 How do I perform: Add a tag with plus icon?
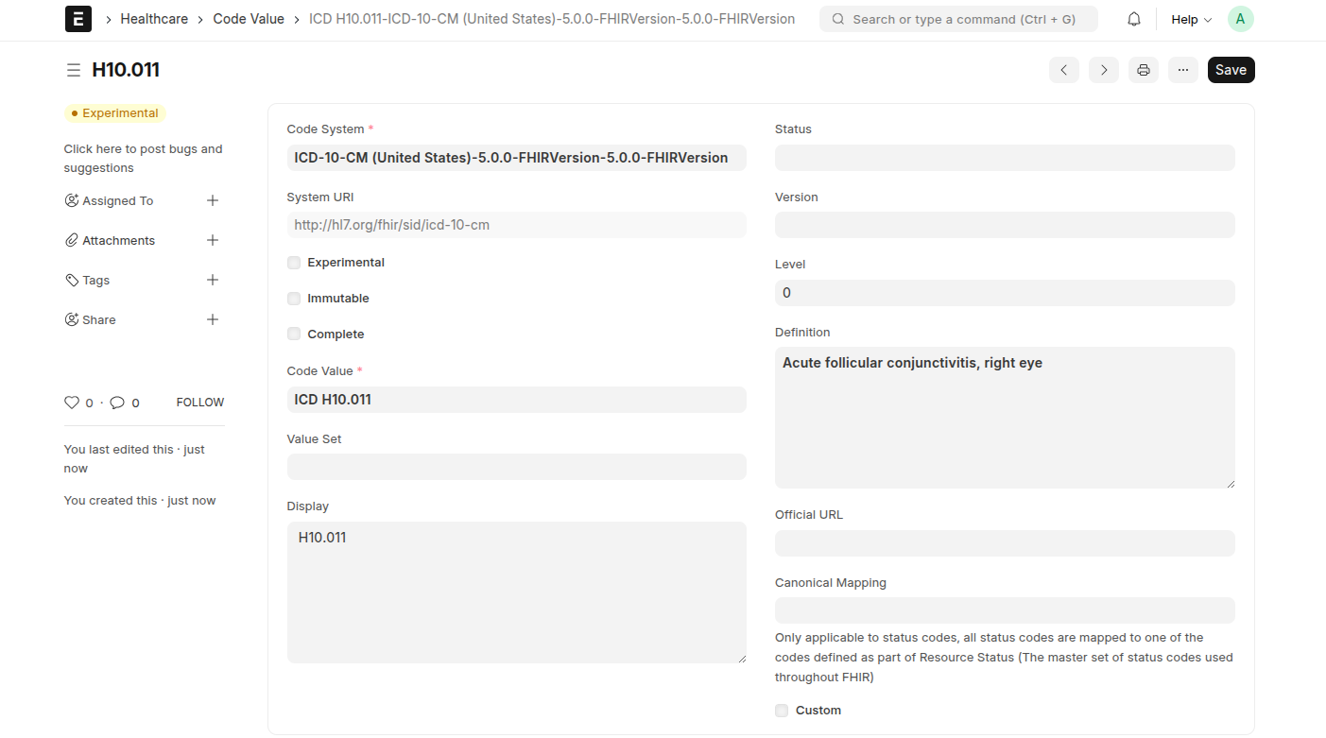coord(213,280)
